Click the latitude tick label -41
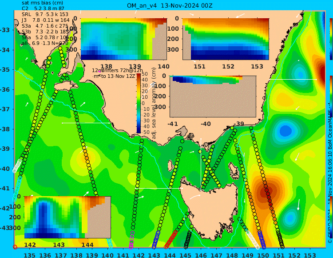Screen dimensions: 333x258 point(5,188)
